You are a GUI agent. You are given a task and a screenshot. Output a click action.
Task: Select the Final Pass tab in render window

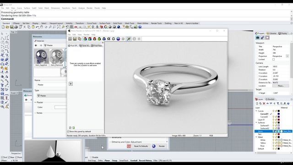(x=97, y=46)
